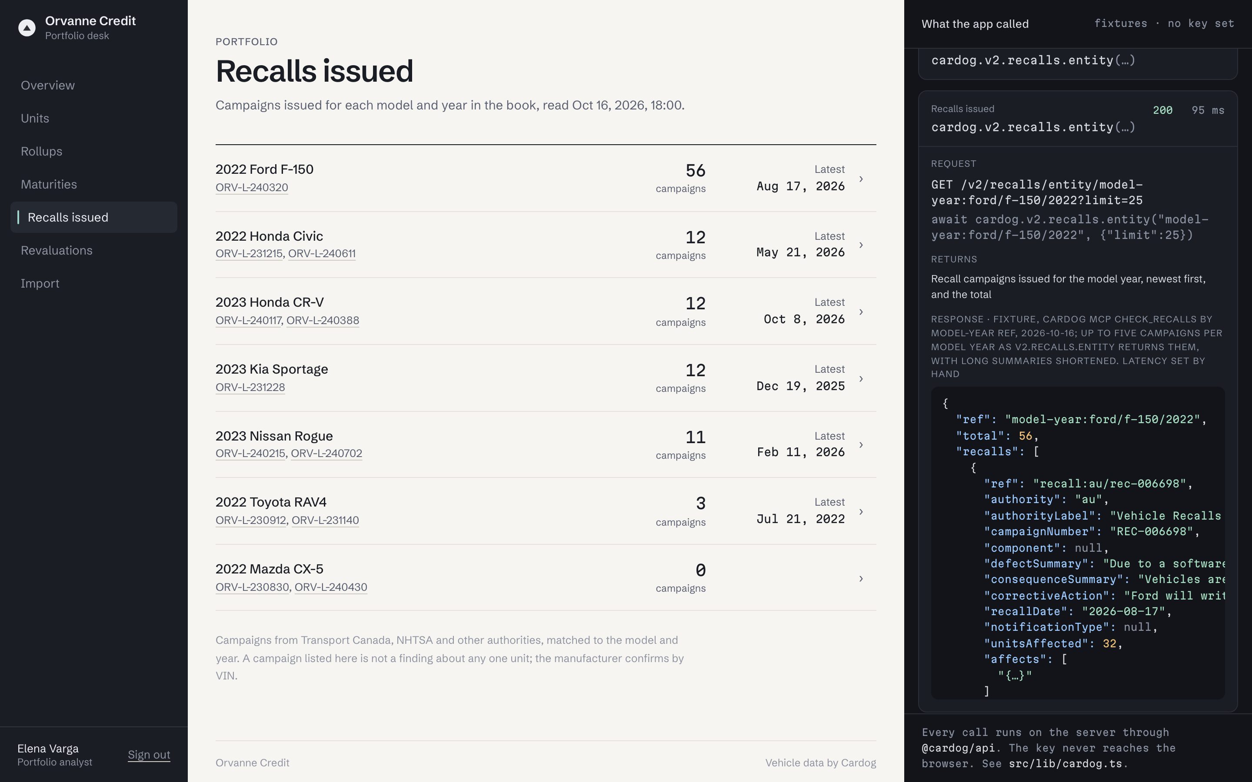Screen dimensions: 1252x782
Task: Open loan ORV-L-231215
Action: (250, 253)
